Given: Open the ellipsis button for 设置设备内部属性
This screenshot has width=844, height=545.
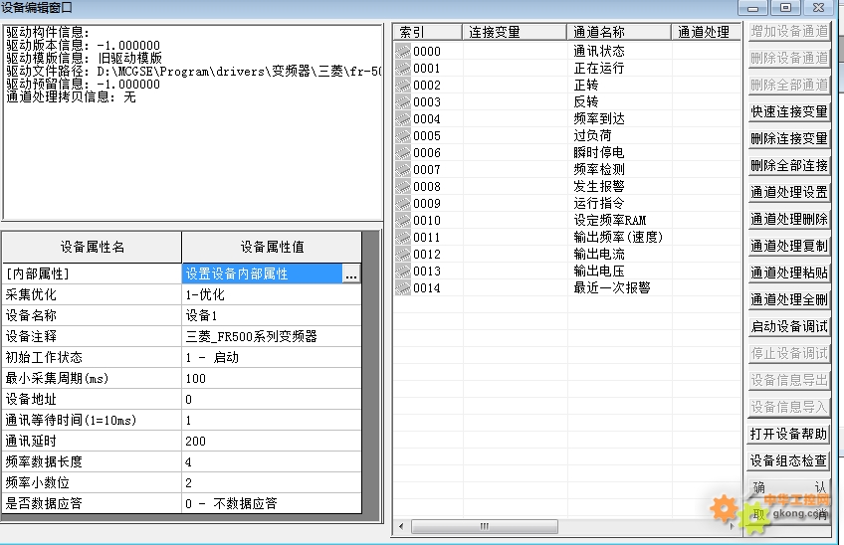Looking at the screenshot, I should click(x=350, y=274).
